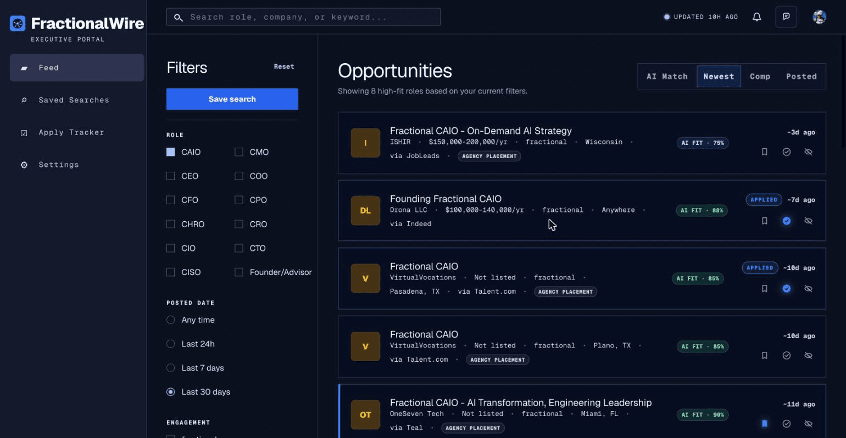The image size is (846, 438).
Task: Check the CHRO role filter
Action: coord(171,224)
